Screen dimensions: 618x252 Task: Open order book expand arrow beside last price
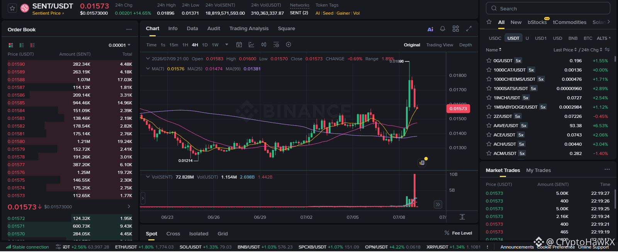pyautogui.click(x=129, y=207)
